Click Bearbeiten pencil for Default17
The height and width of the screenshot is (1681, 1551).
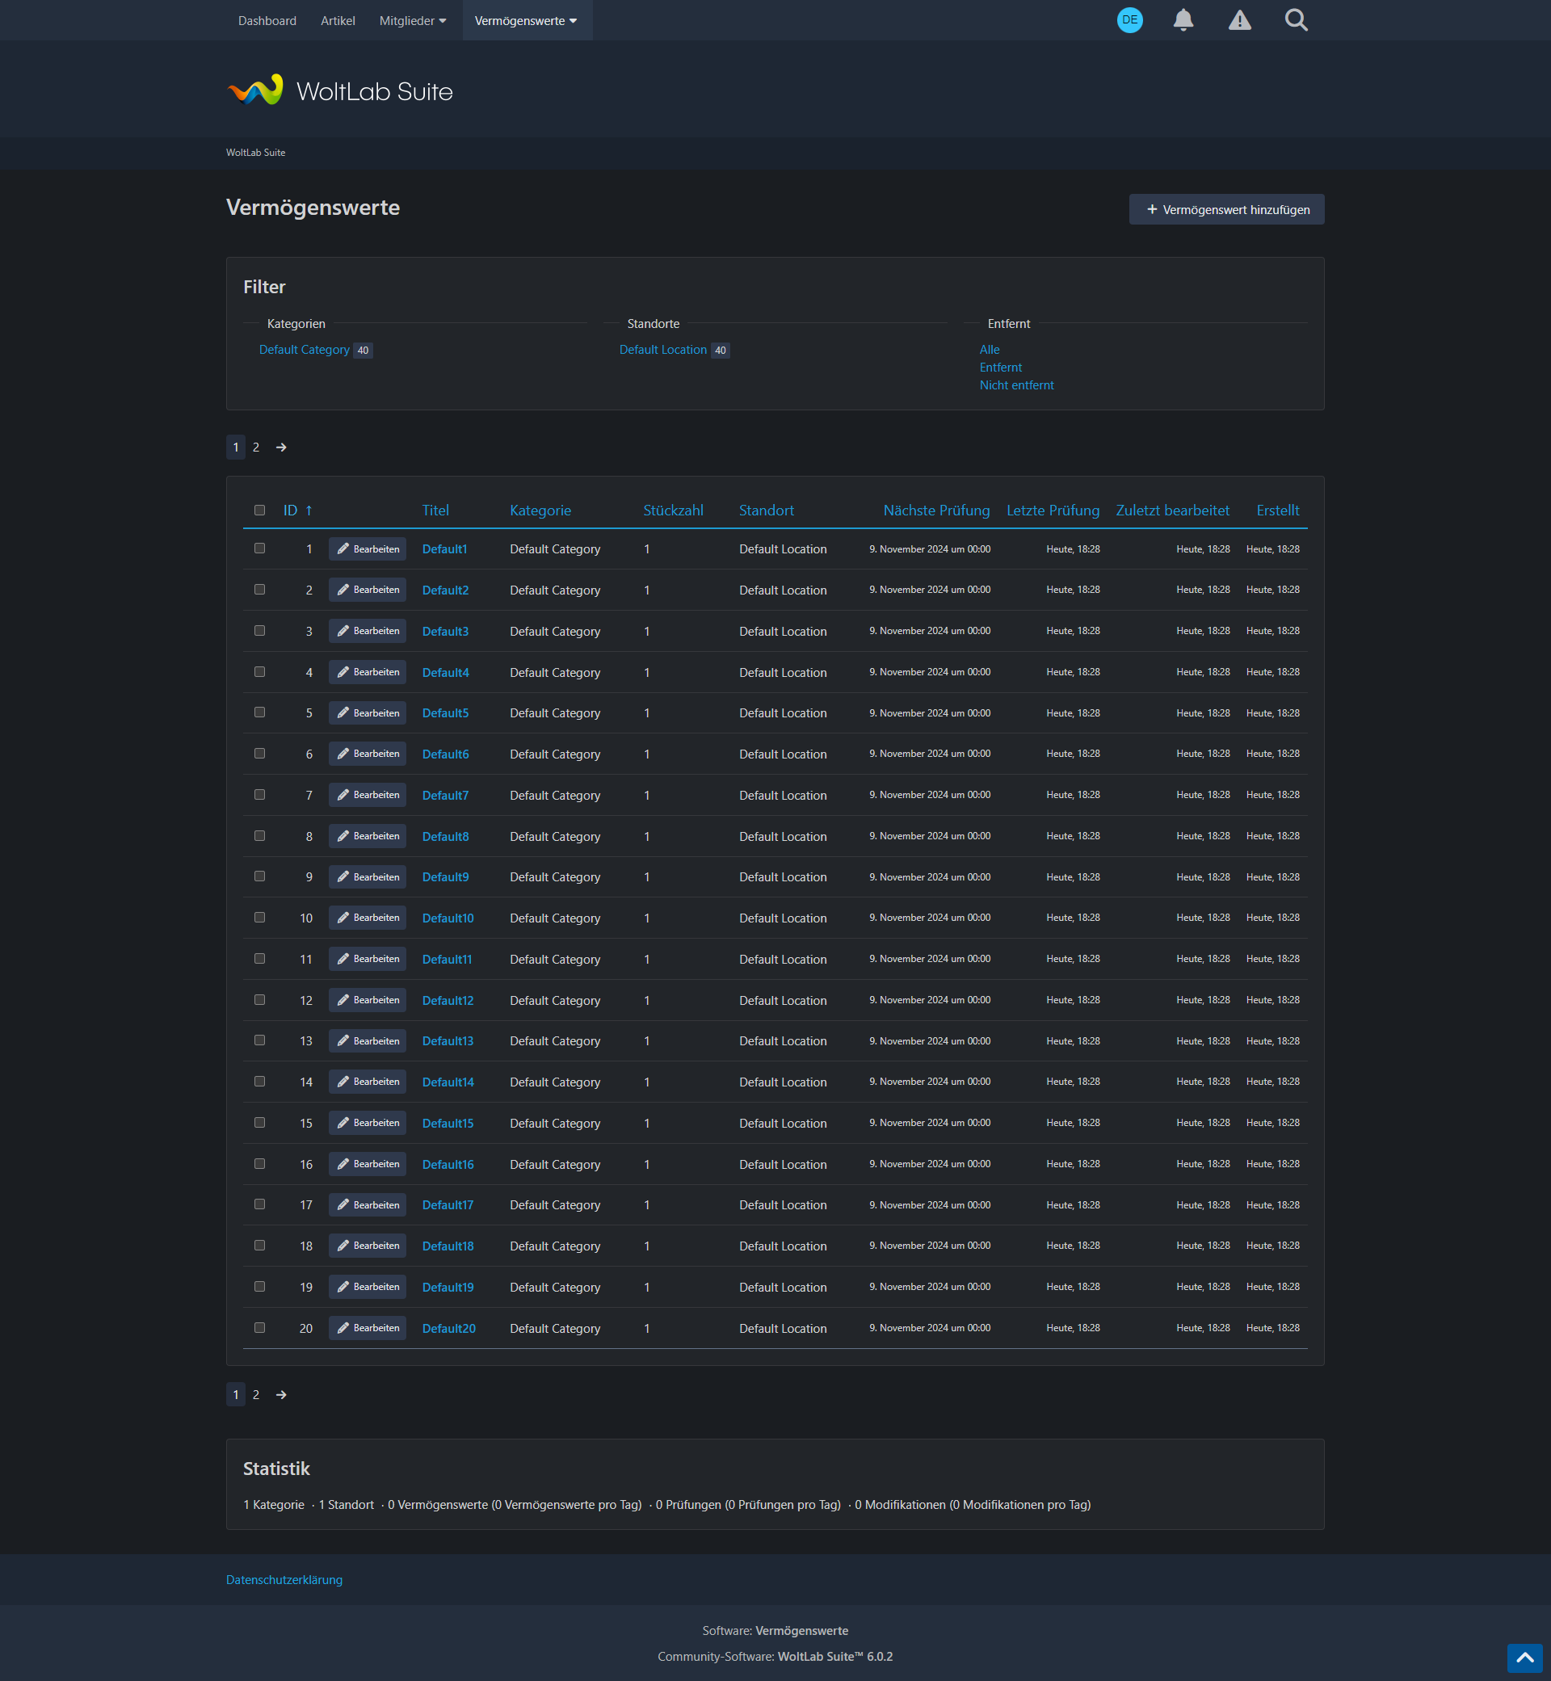[368, 1205]
